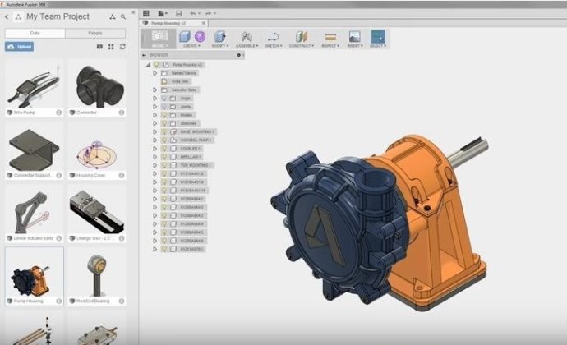The width and height of the screenshot is (567, 345).
Task: Click the Browser panel options dot
Action: click(x=238, y=55)
